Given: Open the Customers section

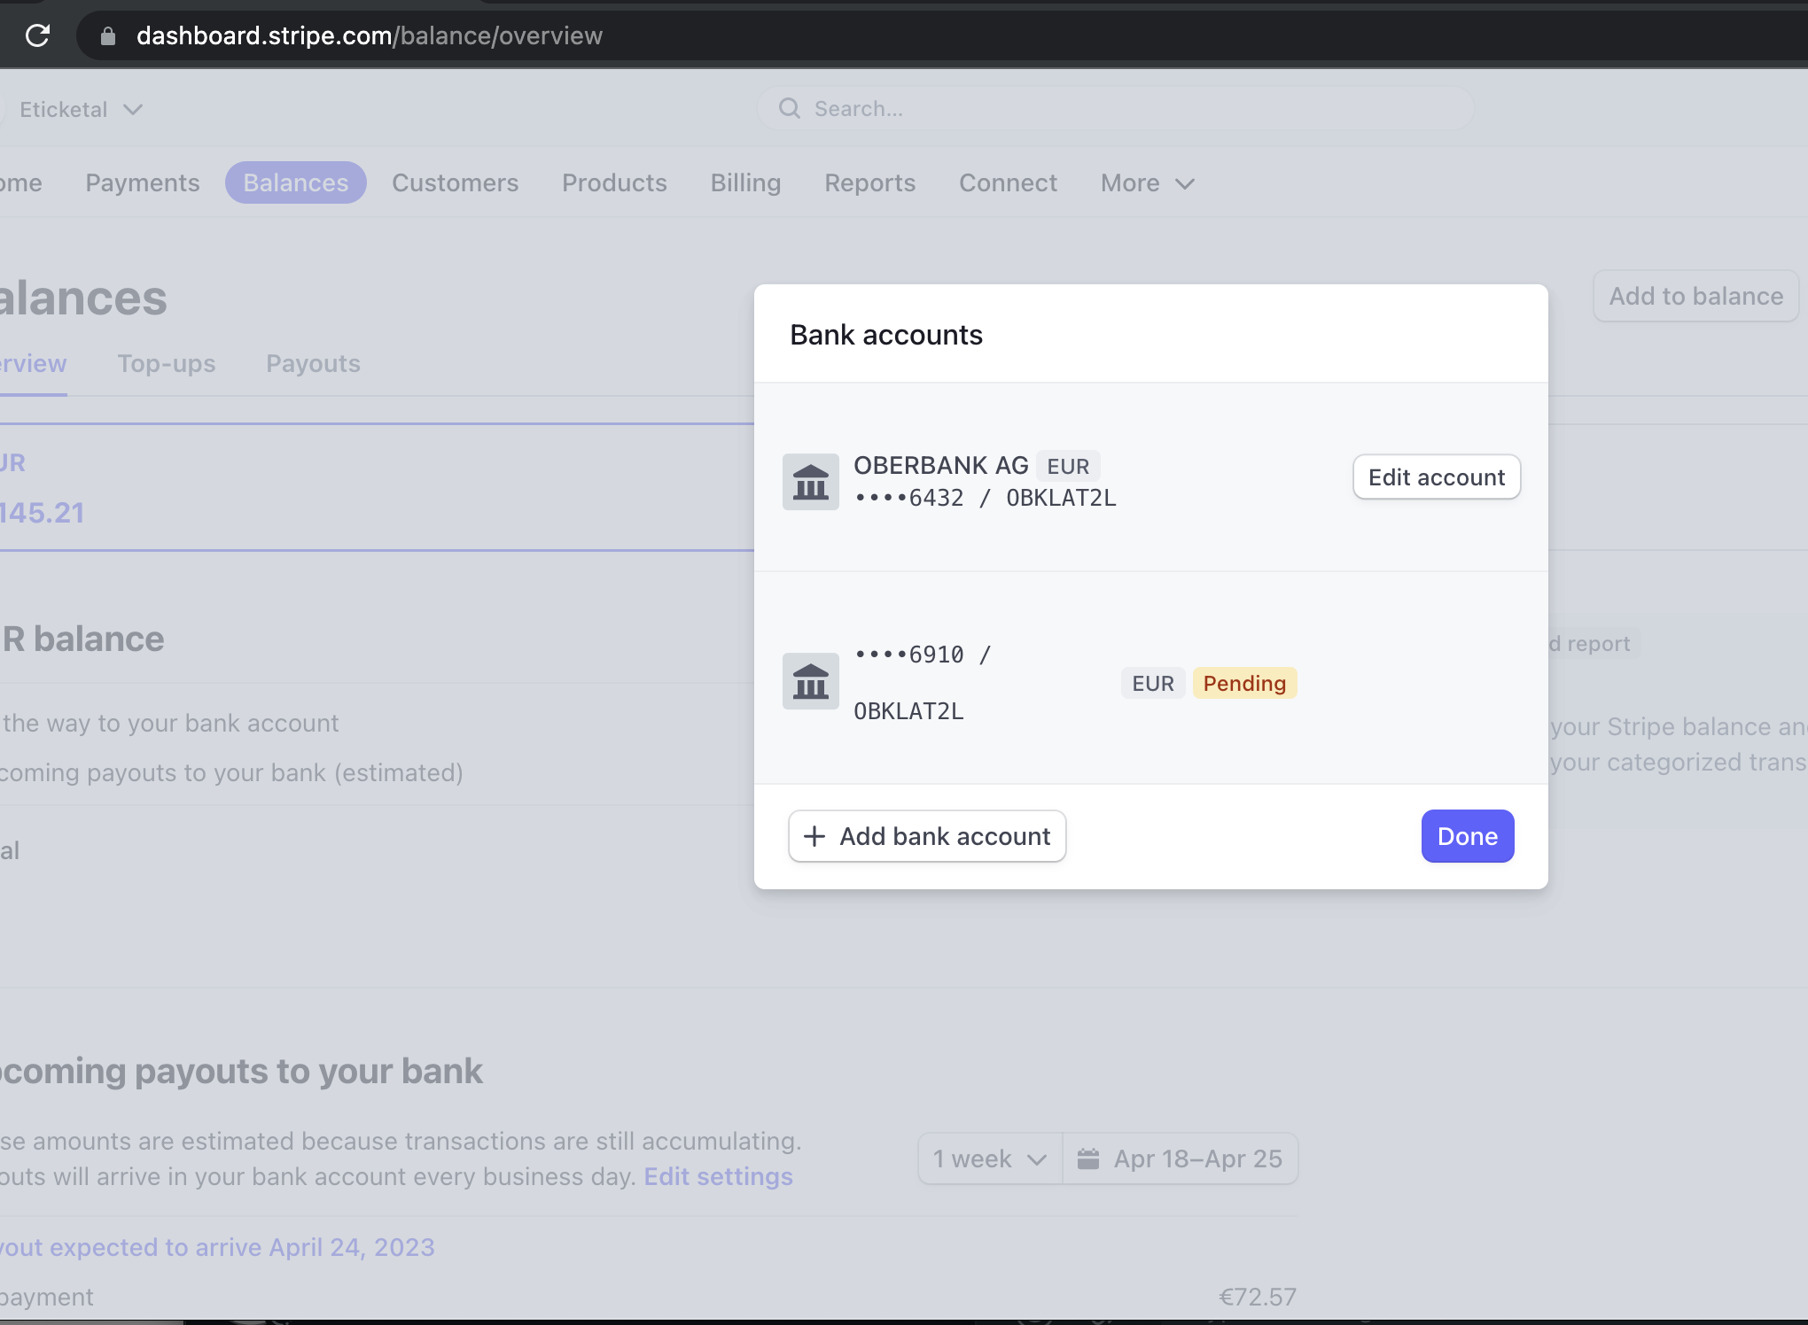Looking at the screenshot, I should click(x=456, y=182).
